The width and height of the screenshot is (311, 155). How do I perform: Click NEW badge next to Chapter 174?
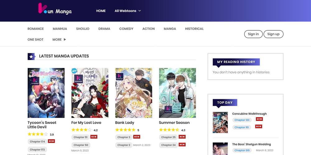pyautogui.click(x=51, y=141)
